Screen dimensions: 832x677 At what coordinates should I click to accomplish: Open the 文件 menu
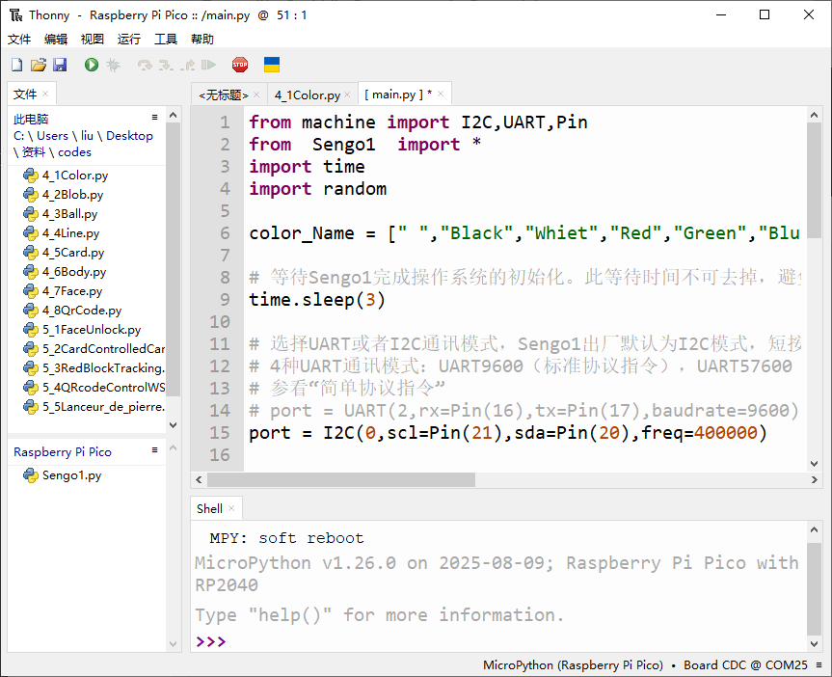19,40
